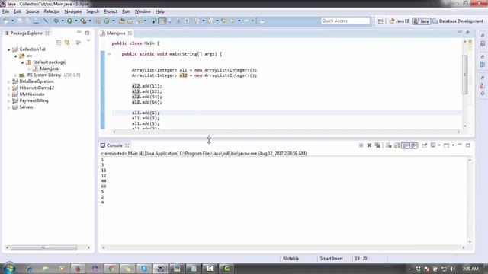488x274 pixels.
Task: Collapse the main method fold marker
Action: click(109, 54)
